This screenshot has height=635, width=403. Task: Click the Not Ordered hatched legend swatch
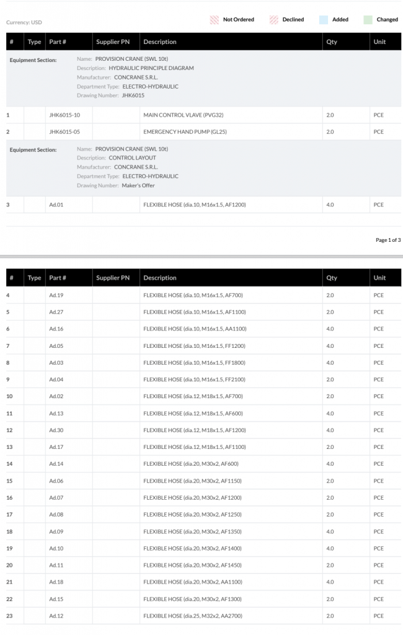pos(215,20)
